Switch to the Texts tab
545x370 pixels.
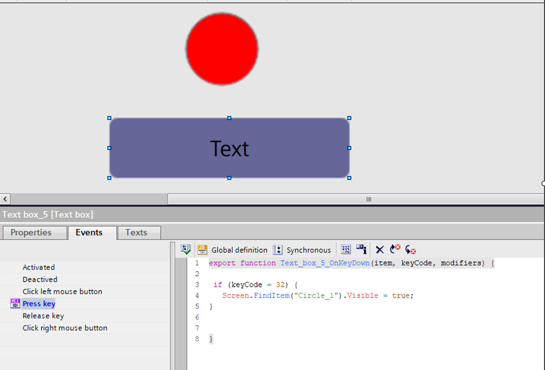pos(136,232)
